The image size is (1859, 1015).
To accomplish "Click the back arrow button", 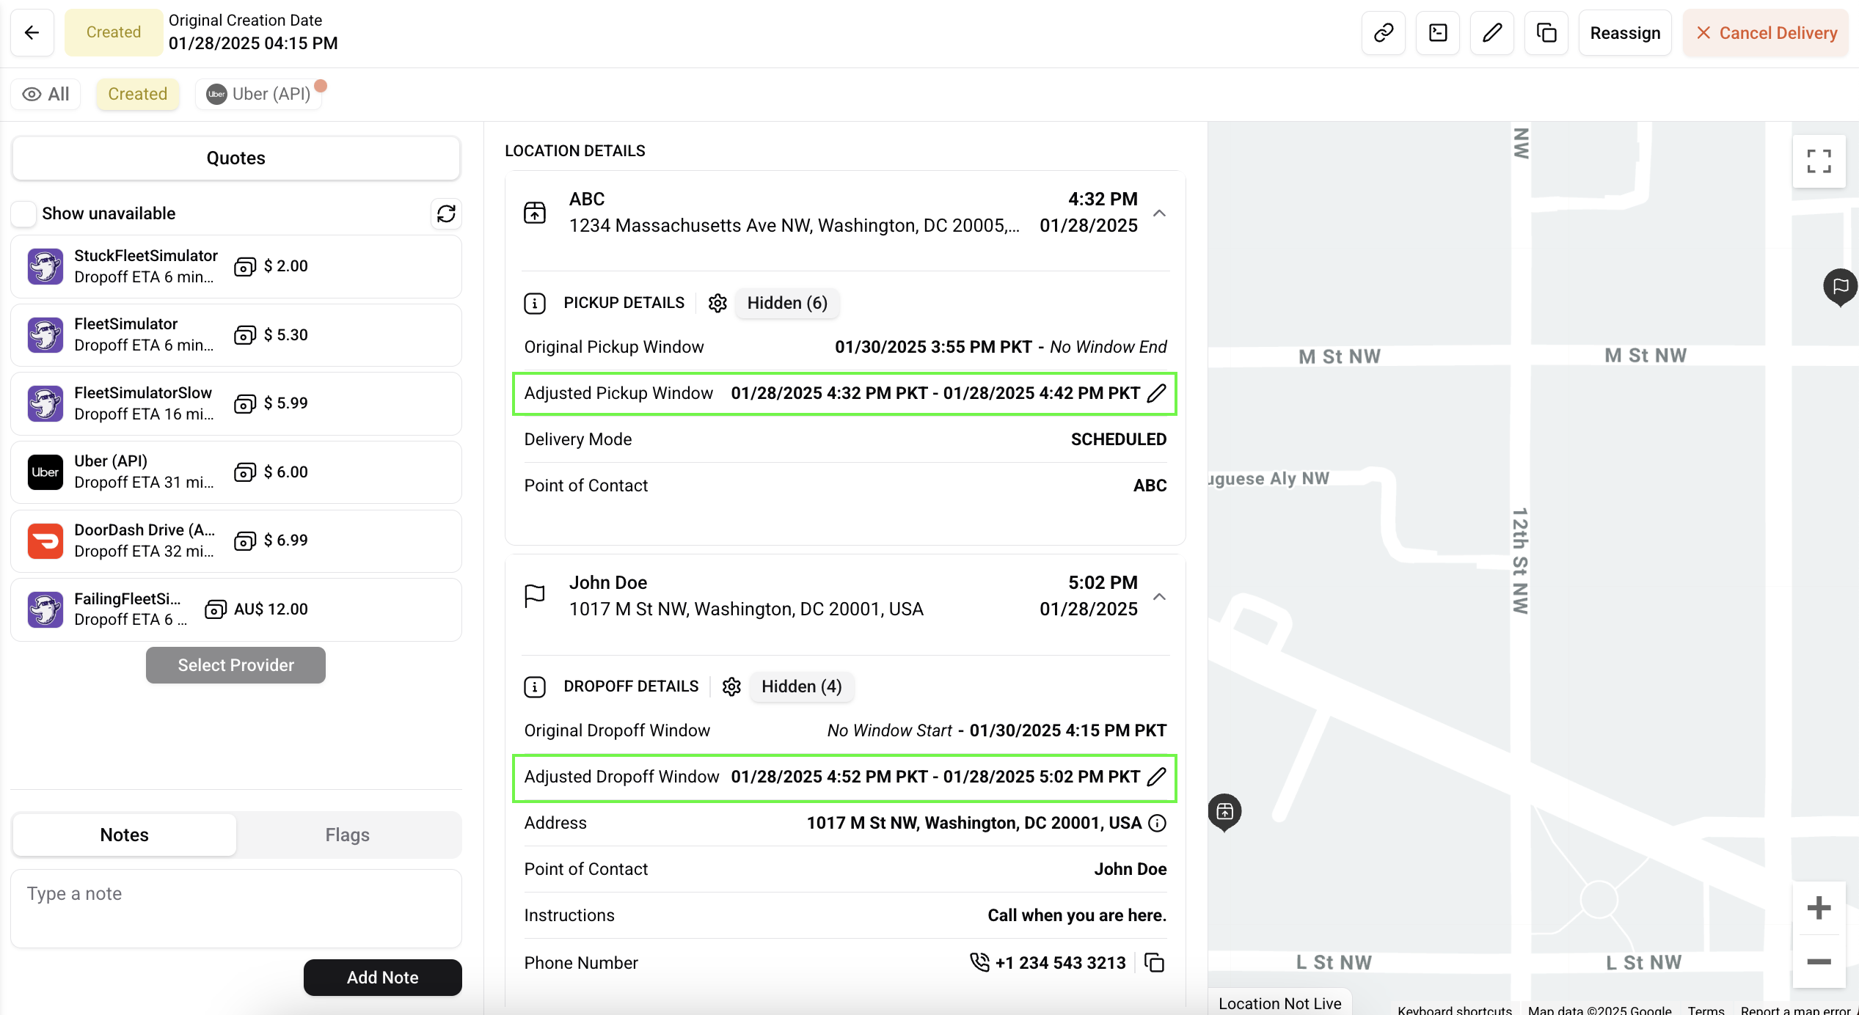I will pyautogui.click(x=32, y=32).
